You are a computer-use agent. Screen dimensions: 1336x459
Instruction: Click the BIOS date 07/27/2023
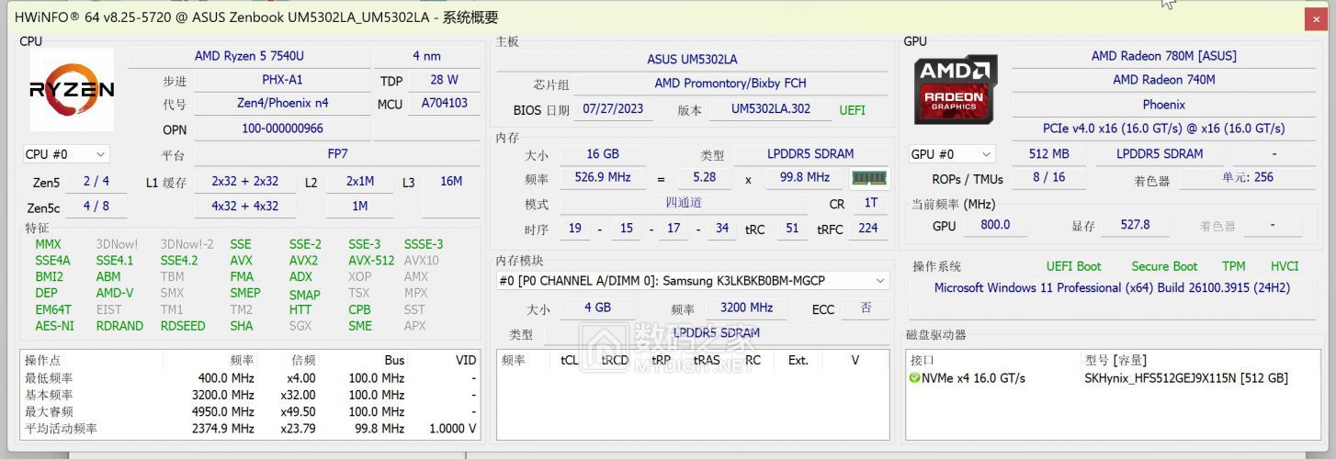click(x=613, y=109)
